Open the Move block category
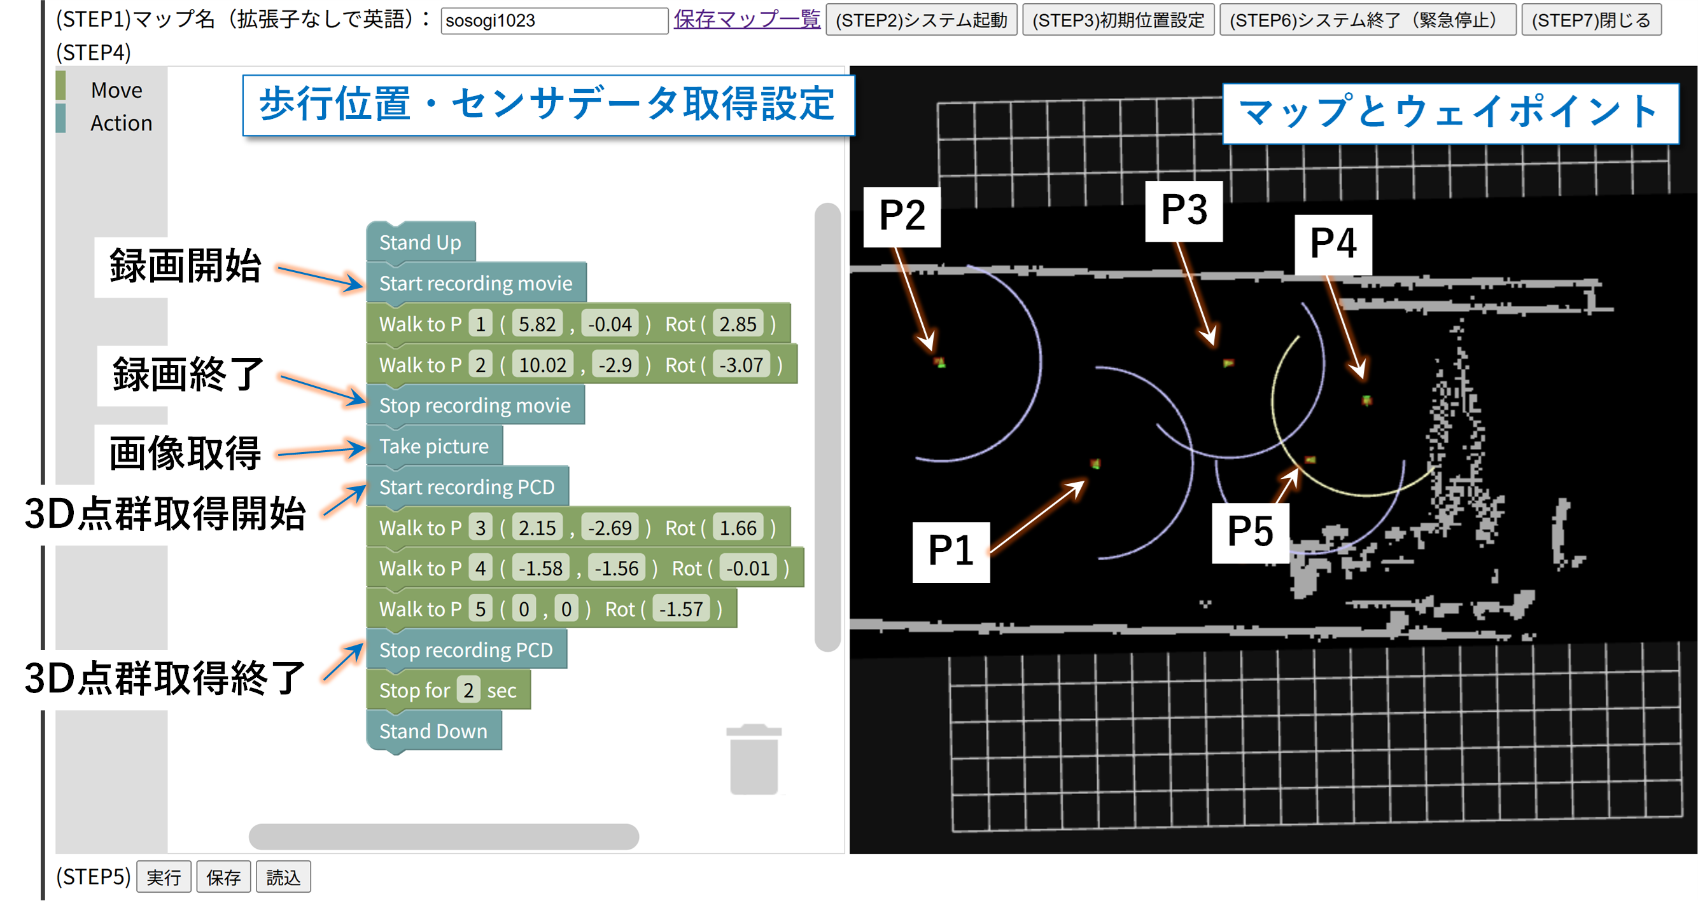 coord(116,90)
